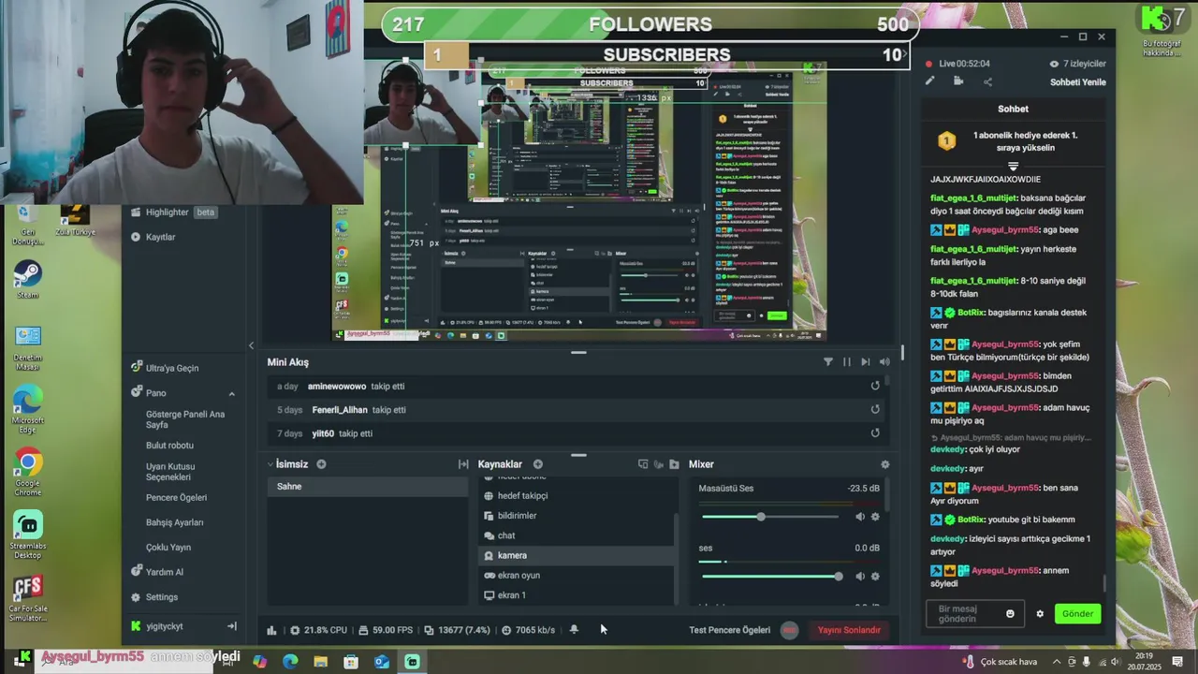Open Yardım Al help item
1198x674 pixels.
pos(157,572)
